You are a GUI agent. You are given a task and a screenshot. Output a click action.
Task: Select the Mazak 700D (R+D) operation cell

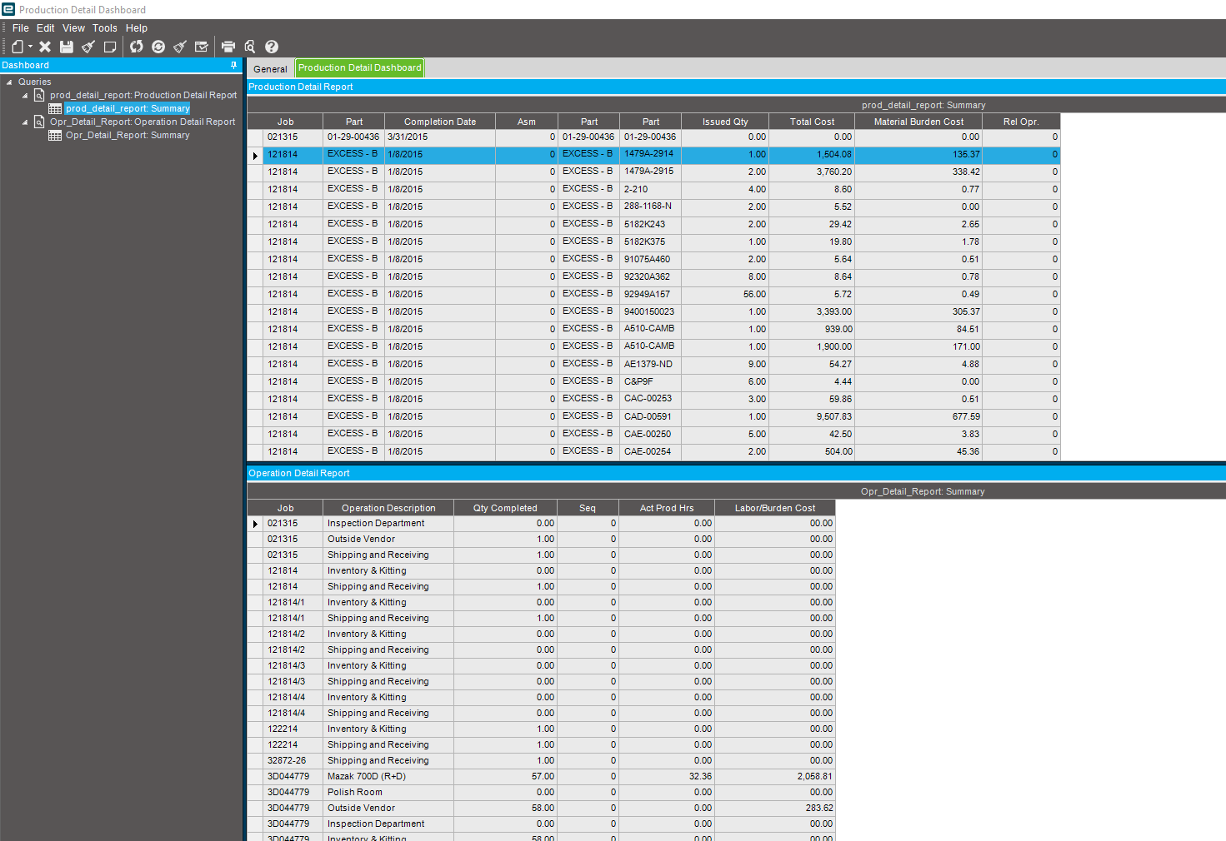[x=388, y=776]
